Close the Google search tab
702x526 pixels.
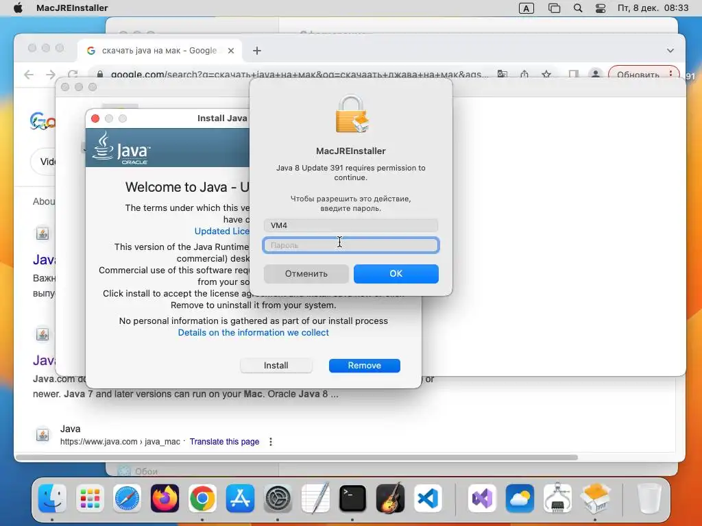point(231,51)
